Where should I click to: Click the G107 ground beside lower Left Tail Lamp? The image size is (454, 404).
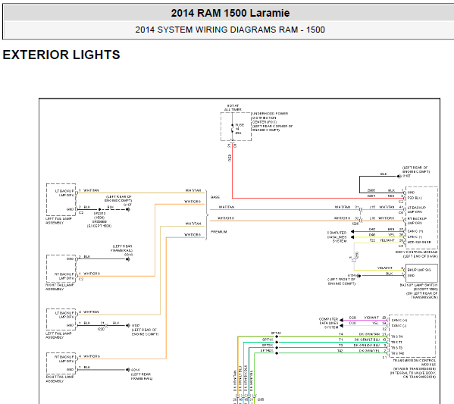[x=127, y=325]
